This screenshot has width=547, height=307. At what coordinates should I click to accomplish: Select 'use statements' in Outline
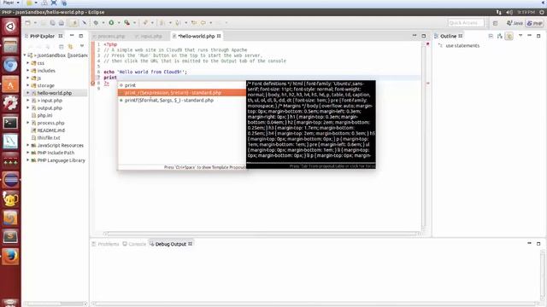462,45
